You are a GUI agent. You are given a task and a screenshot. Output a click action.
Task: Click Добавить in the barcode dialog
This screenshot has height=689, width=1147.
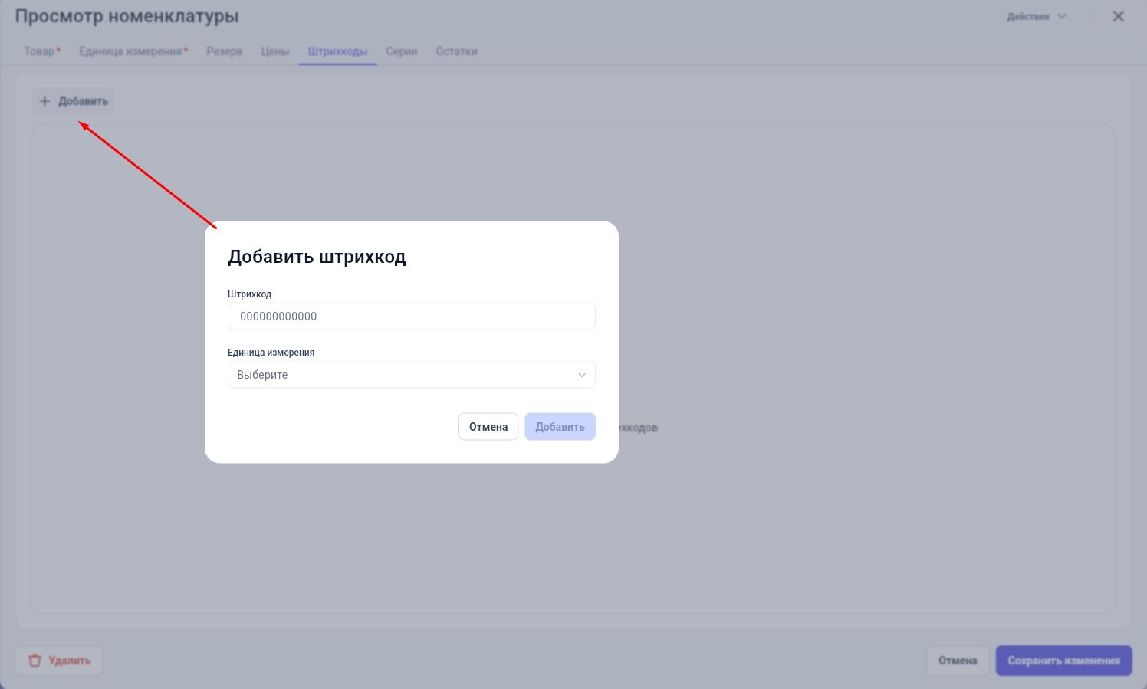click(560, 427)
